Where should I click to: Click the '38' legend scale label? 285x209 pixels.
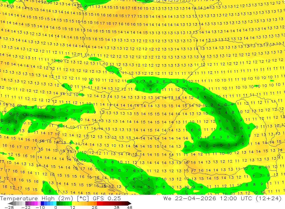tap(117, 207)
